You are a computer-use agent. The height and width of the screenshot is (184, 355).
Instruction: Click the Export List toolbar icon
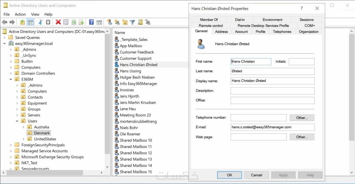click(81, 22)
